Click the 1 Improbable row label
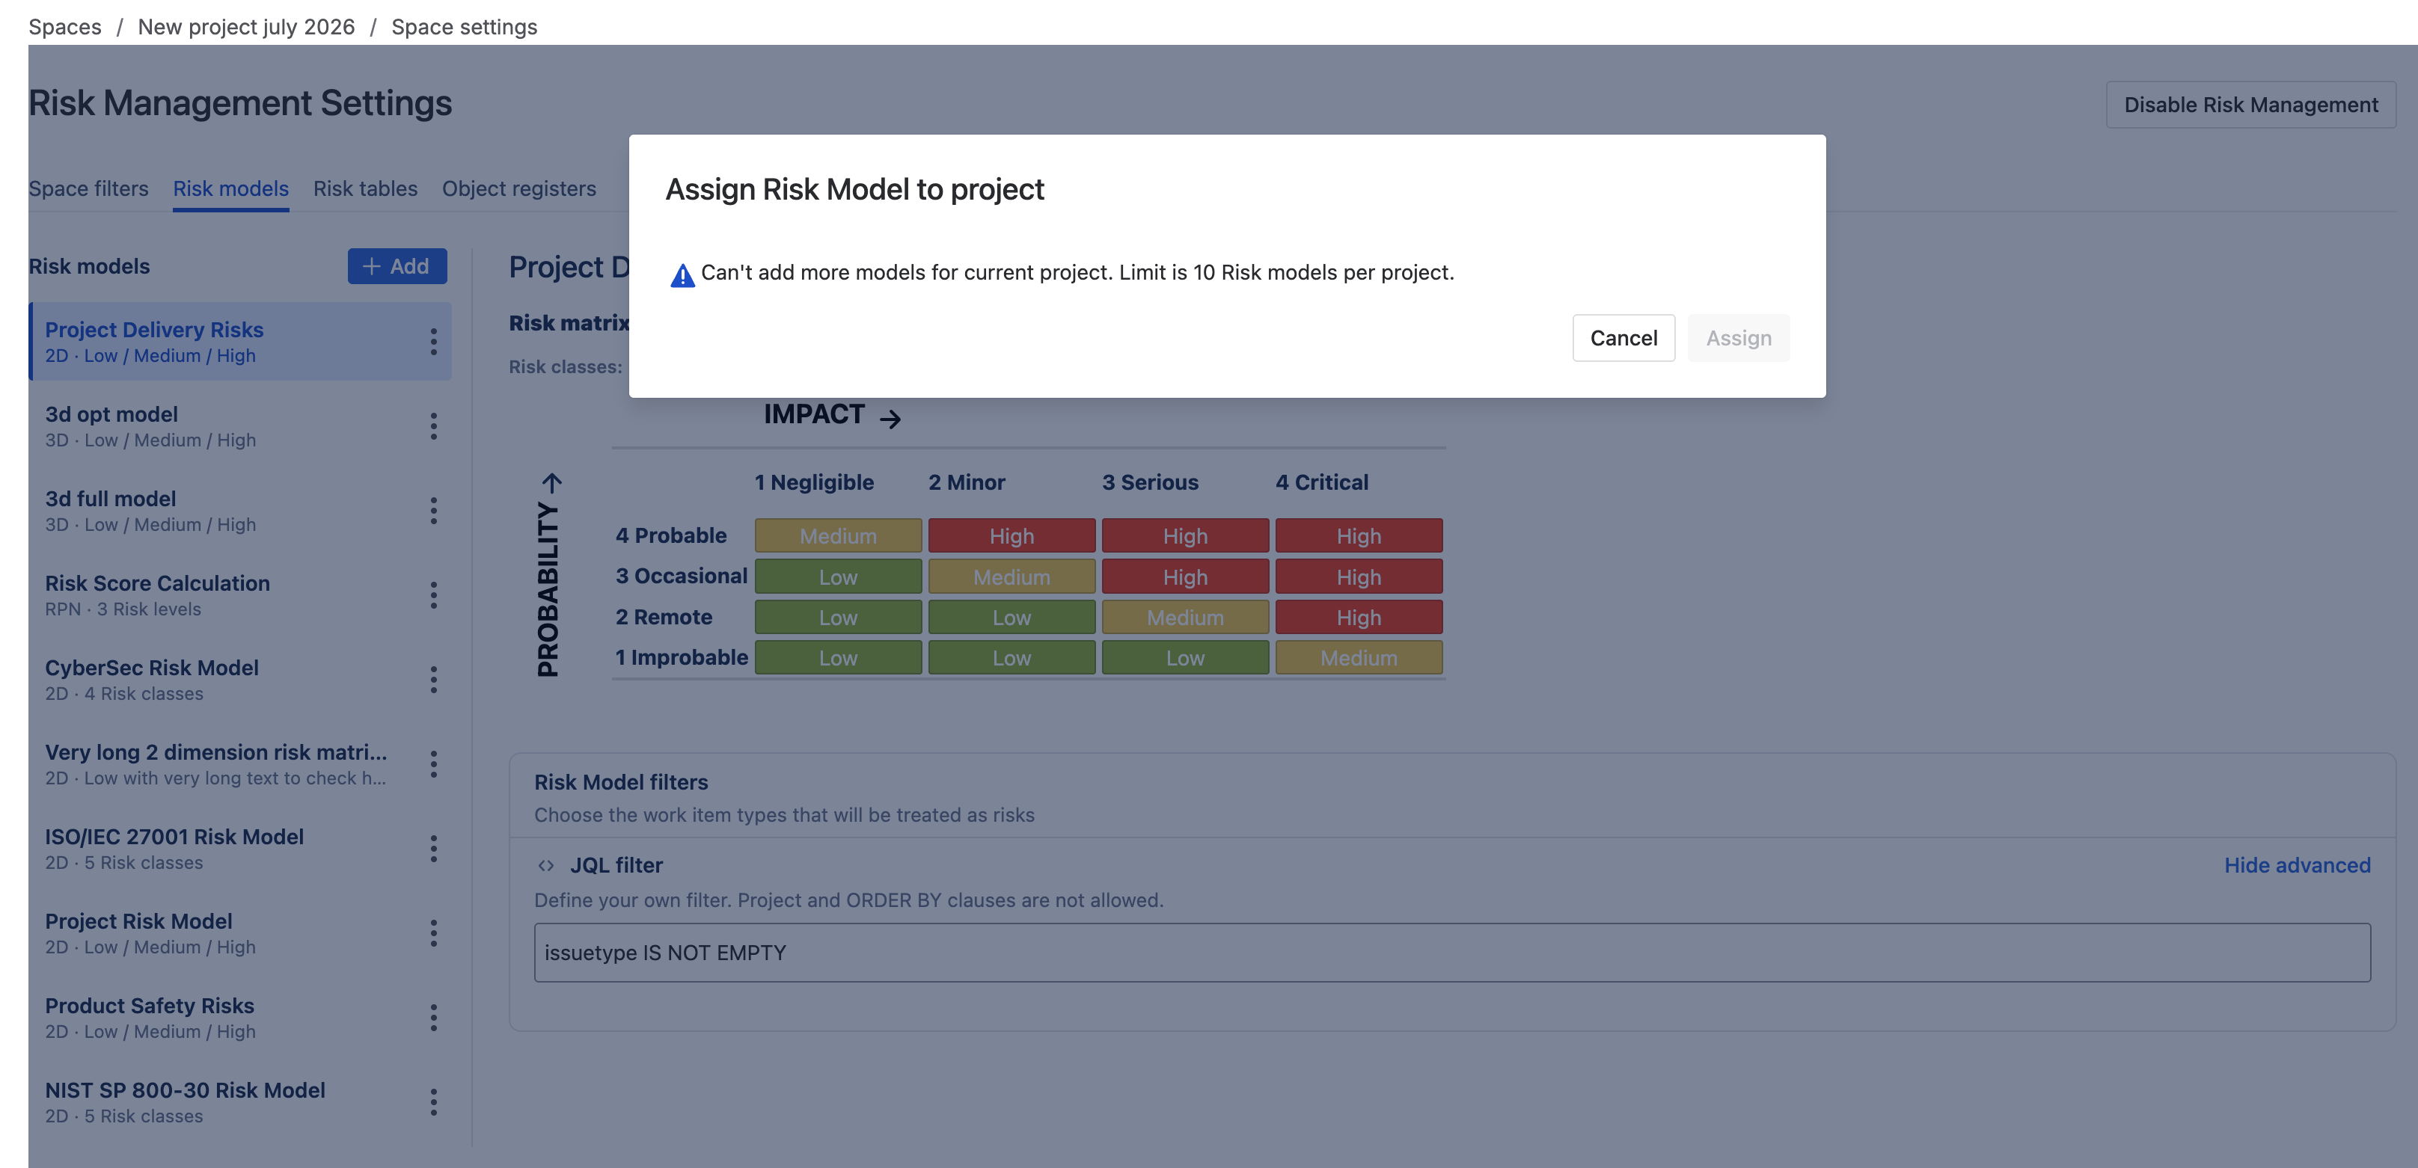 [x=682, y=657]
